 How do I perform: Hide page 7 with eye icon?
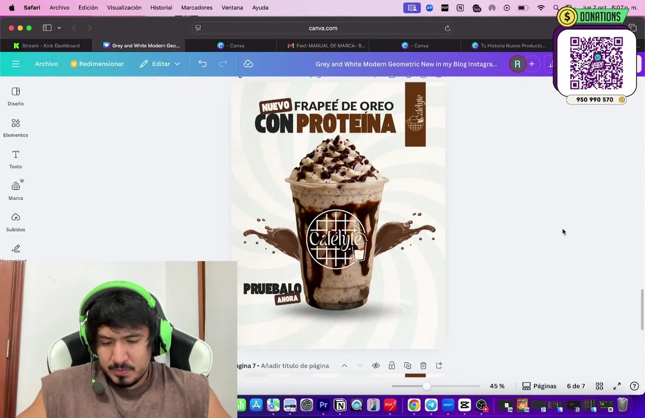tap(375, 365)
